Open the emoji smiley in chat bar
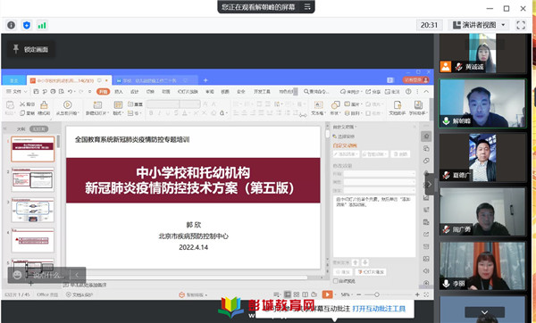This screenshot has width=536, height=323. pyautogui.click(x=17, y=275)
